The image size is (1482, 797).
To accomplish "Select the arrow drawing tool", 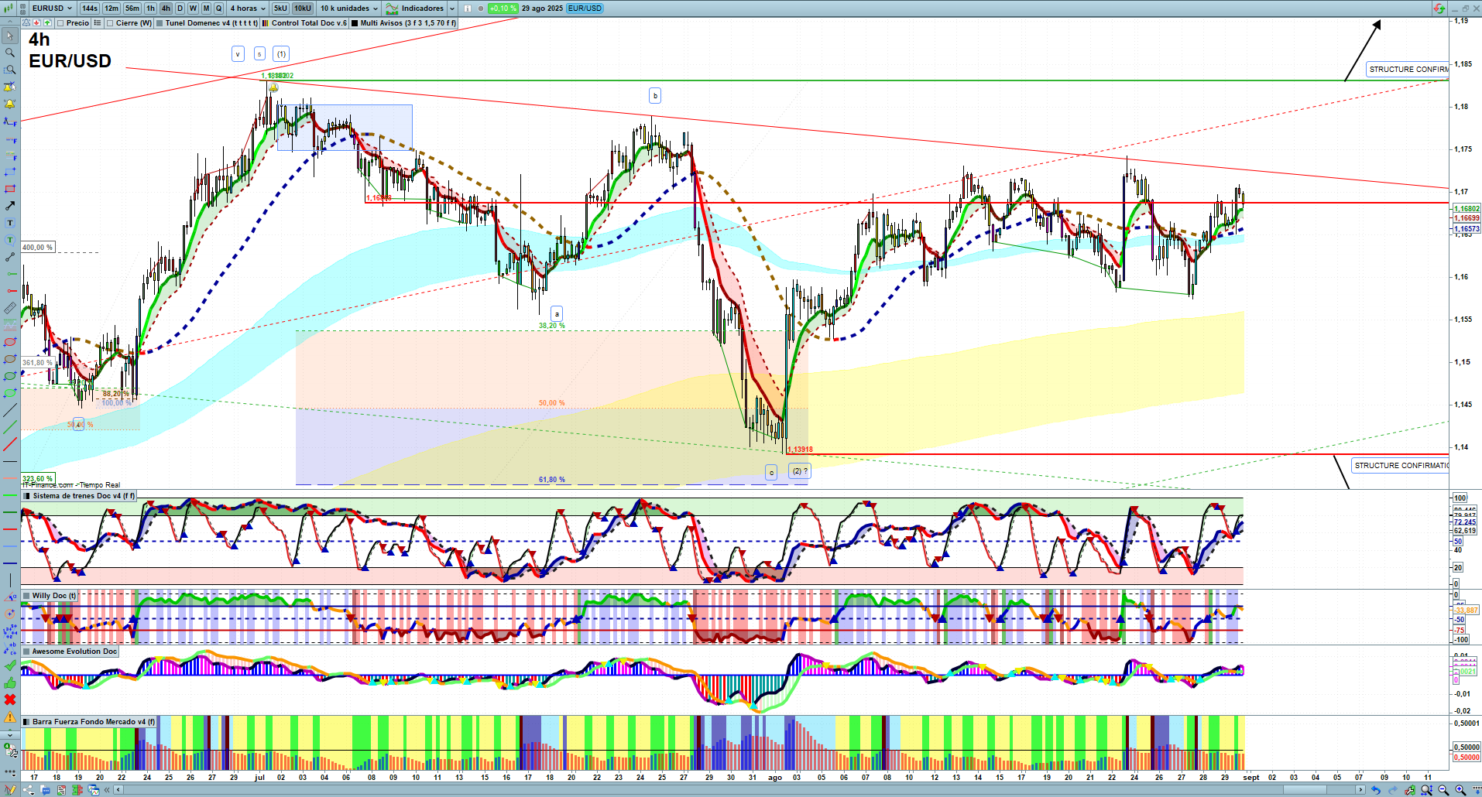I will click(x=10, y=206).
